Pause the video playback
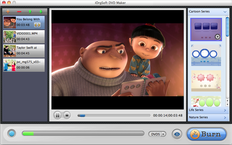 58,115
